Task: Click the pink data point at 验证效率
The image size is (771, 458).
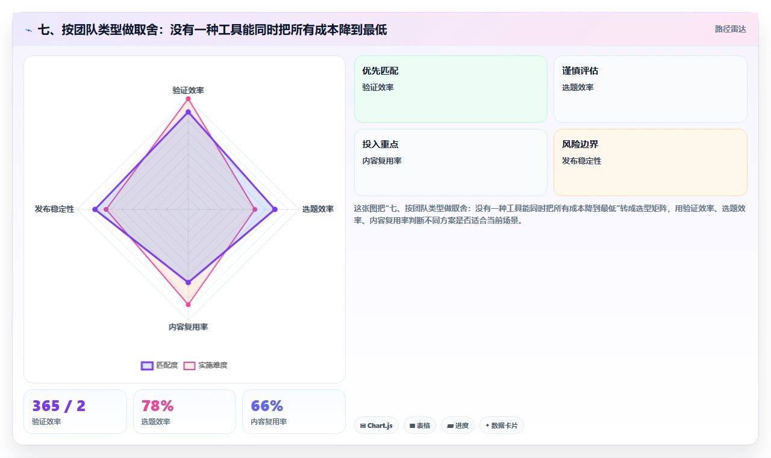Action: point(188,99)
